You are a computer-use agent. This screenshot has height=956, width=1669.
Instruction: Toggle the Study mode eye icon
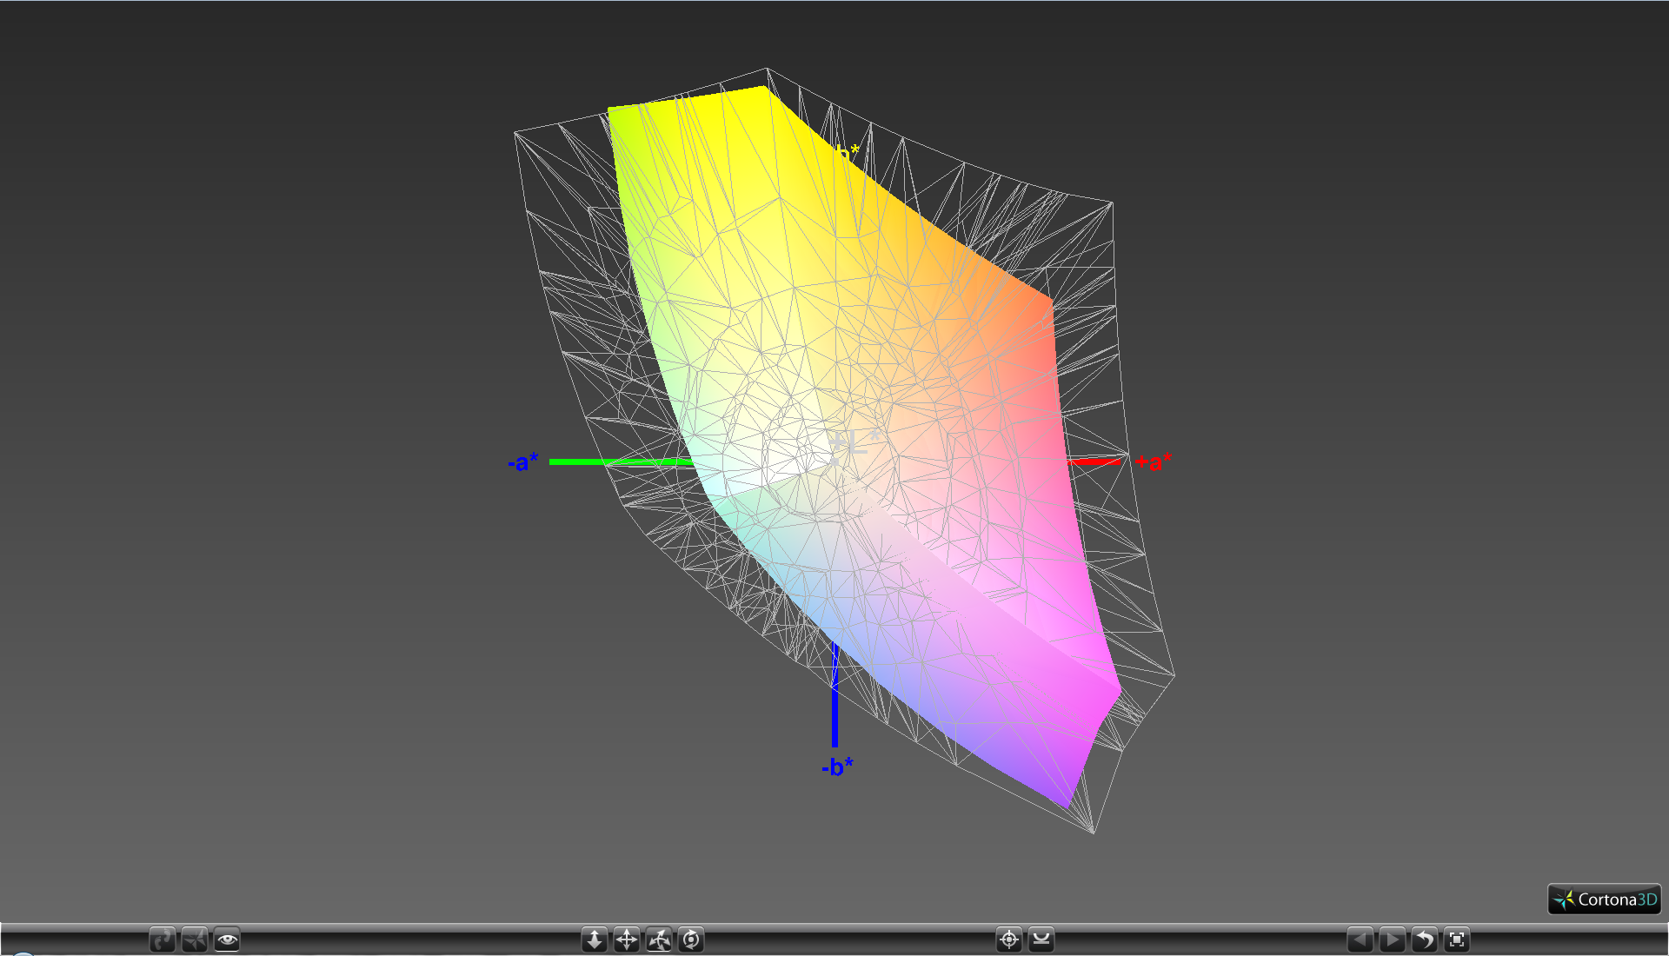(227, 939)
